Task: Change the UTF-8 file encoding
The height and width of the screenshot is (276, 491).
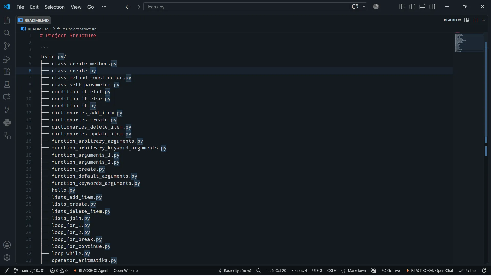Action: tap(317, 271)
